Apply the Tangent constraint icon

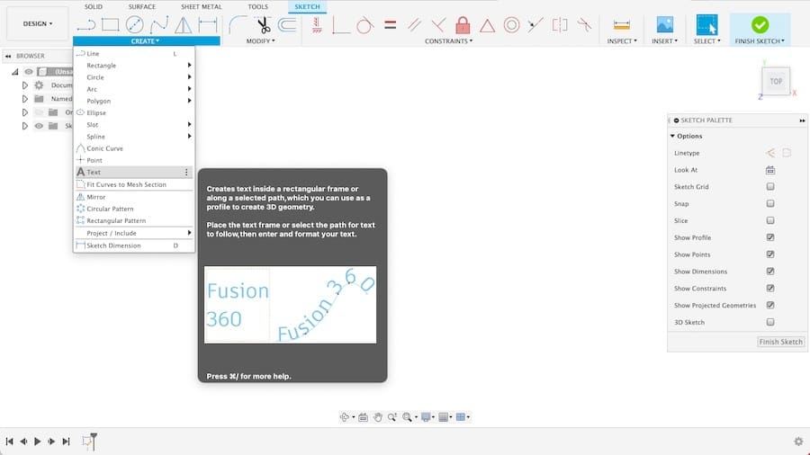364,24
